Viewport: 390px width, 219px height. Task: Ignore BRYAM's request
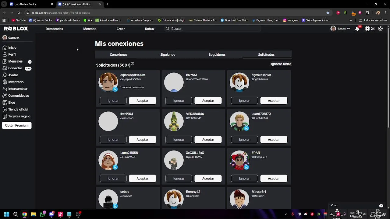[x=179, y=101]
